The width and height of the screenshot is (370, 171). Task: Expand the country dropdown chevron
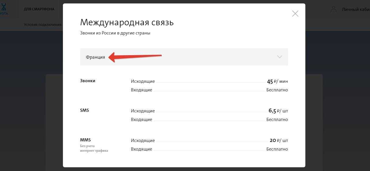point(279,57)
